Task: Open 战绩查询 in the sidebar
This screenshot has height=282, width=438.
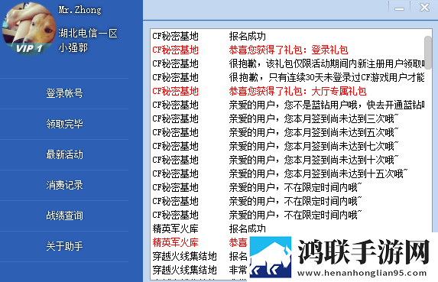Action: pyautogui.click(x=64, y=216)
